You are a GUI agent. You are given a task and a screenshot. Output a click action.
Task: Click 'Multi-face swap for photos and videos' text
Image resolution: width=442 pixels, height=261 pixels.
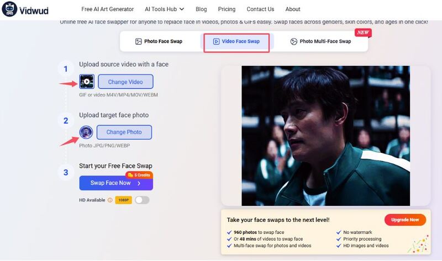coord(272,246)
